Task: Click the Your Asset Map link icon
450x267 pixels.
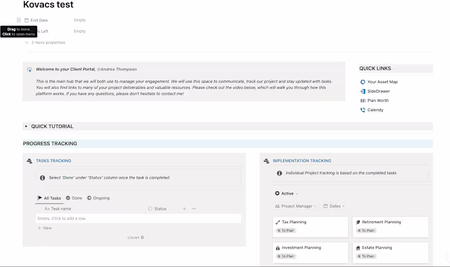Action: (x=363, y=82)
